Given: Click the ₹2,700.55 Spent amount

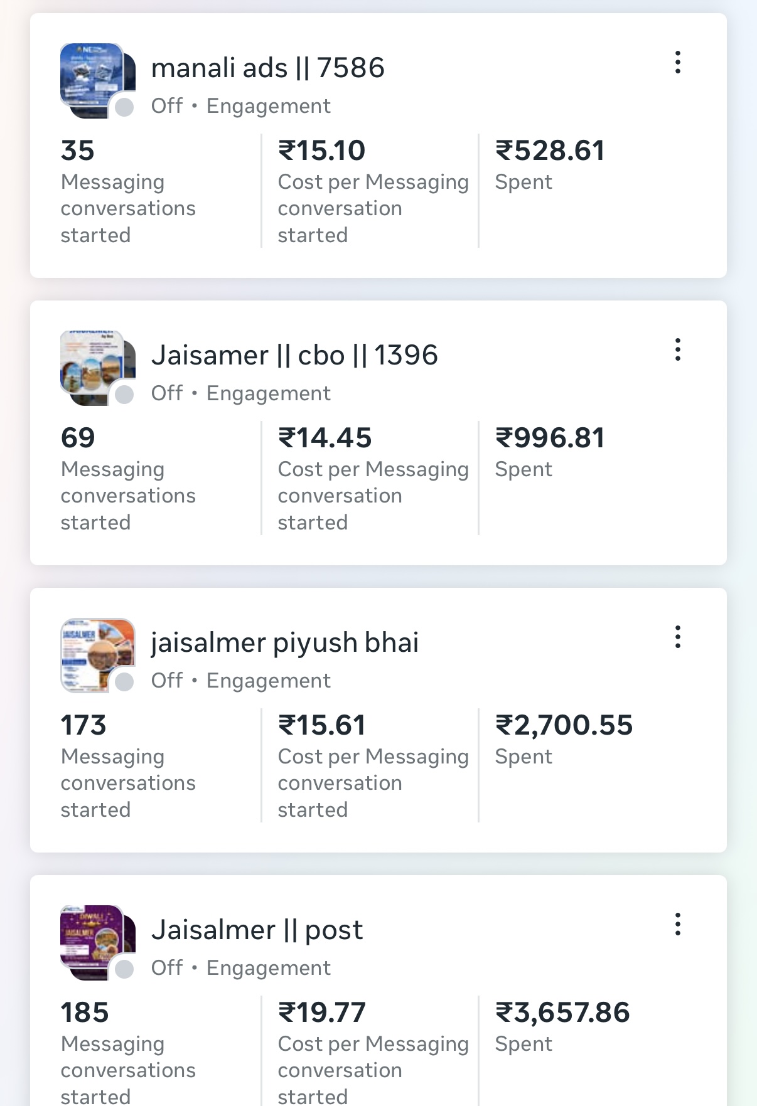Looking at the screenshot, I should (x=564, y=726).
